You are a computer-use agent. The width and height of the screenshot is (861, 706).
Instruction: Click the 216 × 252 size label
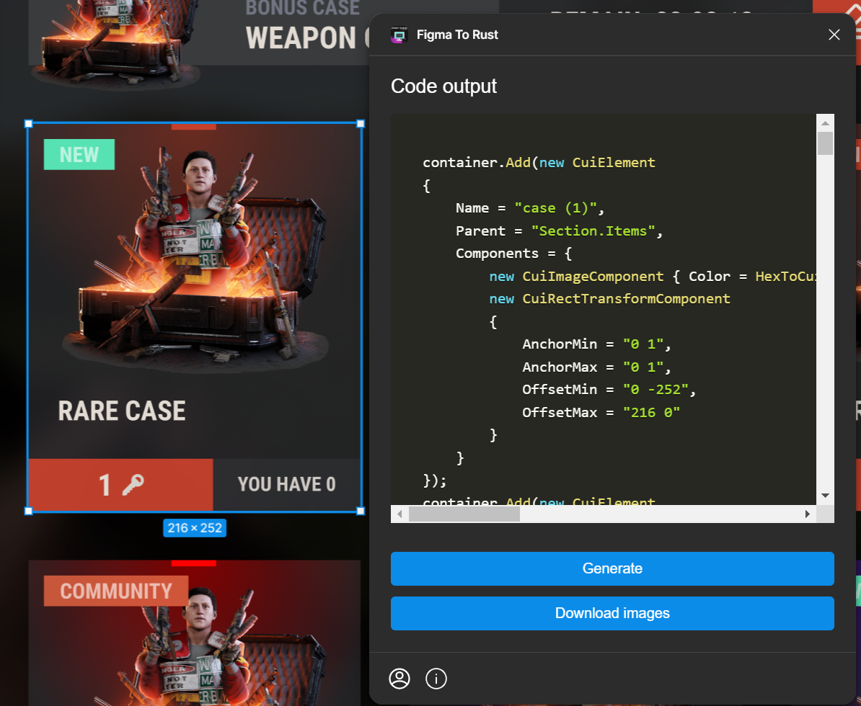tap(195, 528)
